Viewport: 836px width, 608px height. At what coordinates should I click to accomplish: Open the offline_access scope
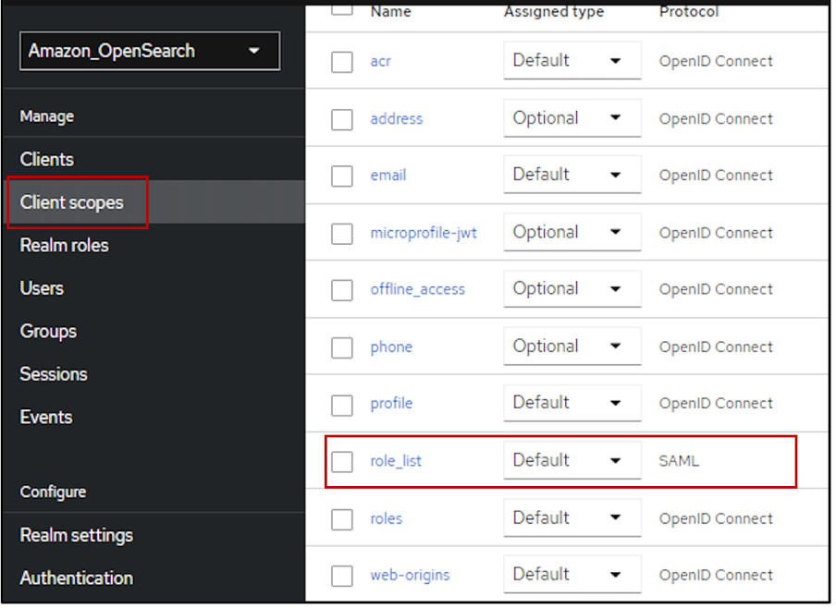click(417, 289)
